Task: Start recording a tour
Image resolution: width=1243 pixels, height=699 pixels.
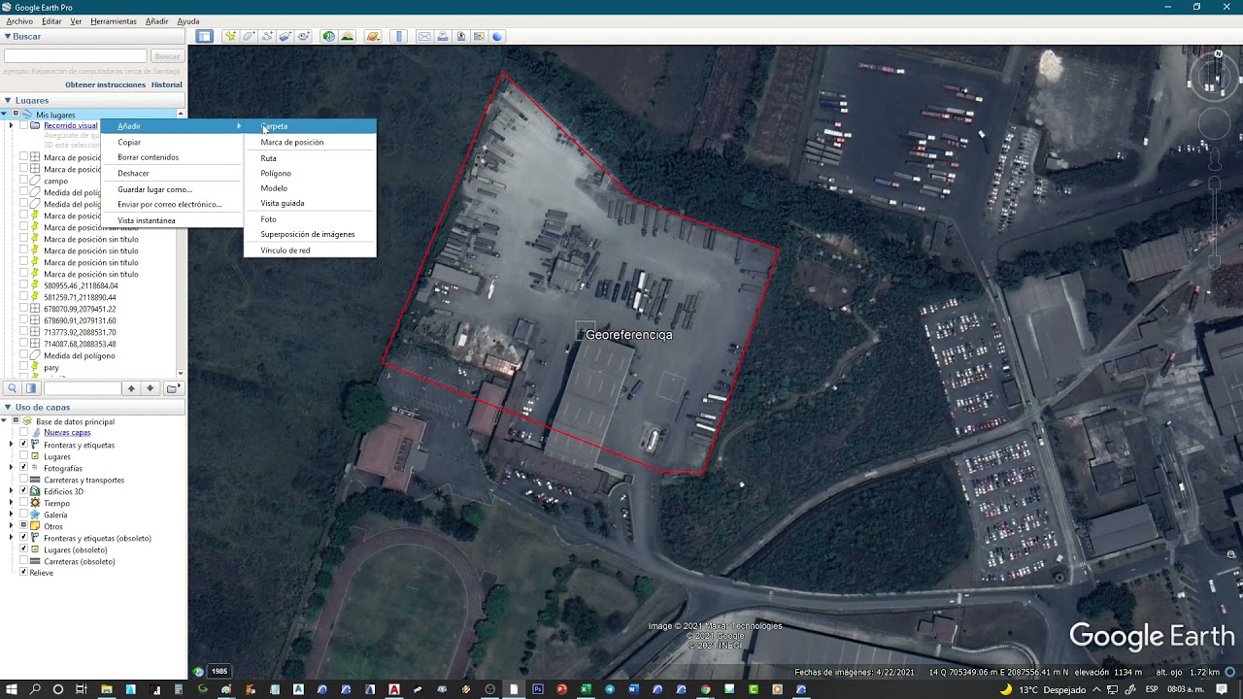Action: pos(304,37)
